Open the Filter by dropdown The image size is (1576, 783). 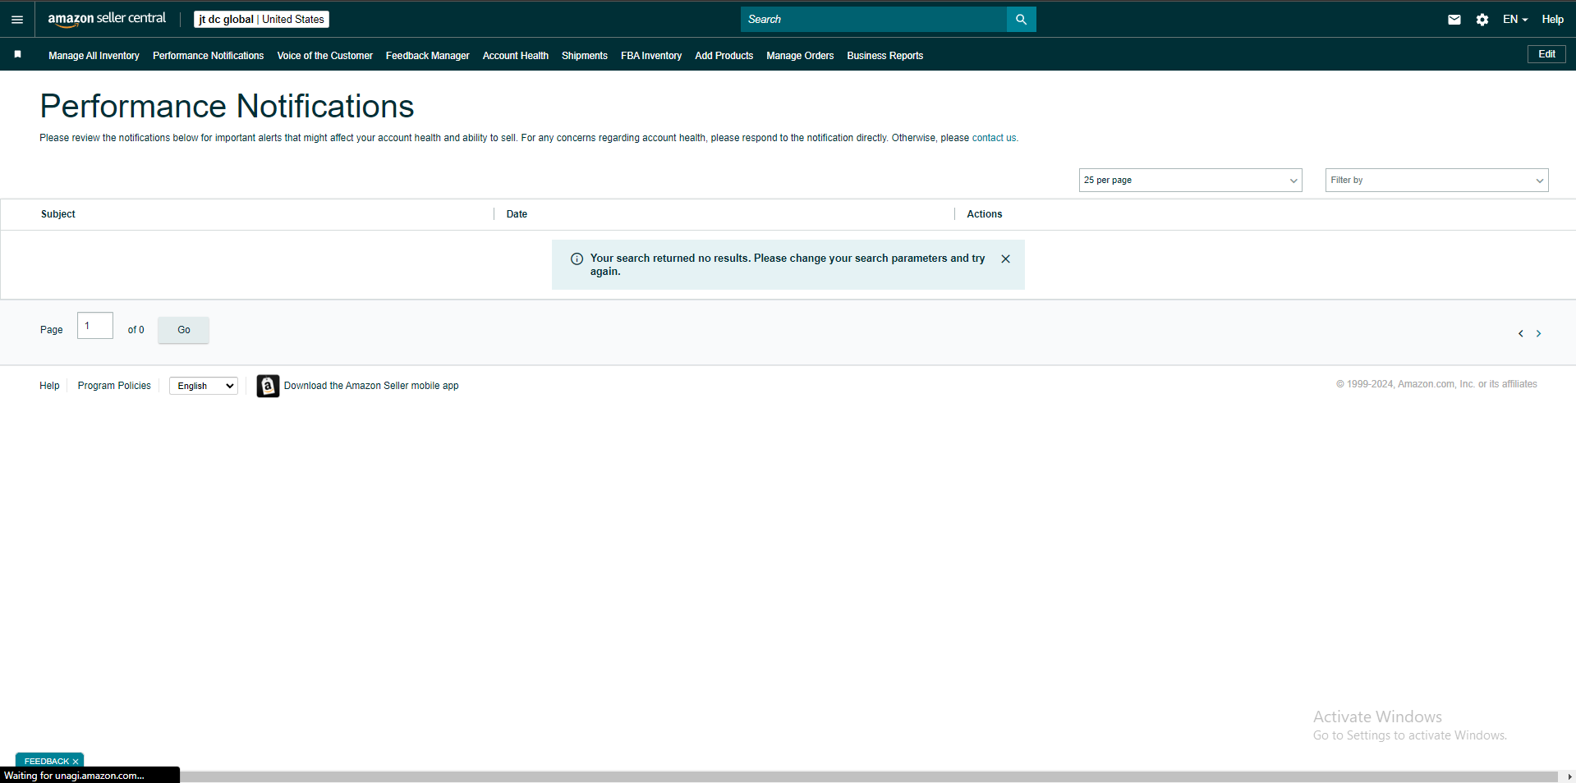point(1436,180)
